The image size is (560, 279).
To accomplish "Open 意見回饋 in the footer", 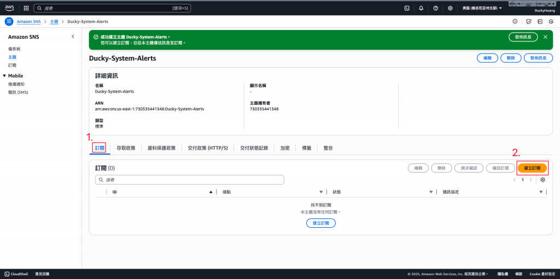I will pos(42,274).
